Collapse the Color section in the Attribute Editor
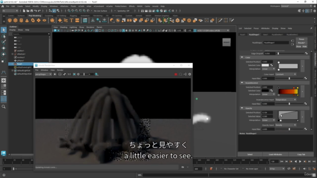Image resolution: width=317 pixels, height=178 pixels. 242,57
